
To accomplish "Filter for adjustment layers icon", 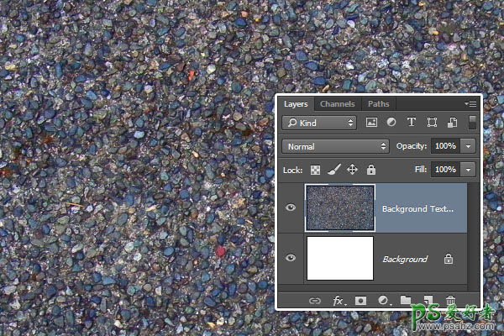I will (x=392, y=123).
